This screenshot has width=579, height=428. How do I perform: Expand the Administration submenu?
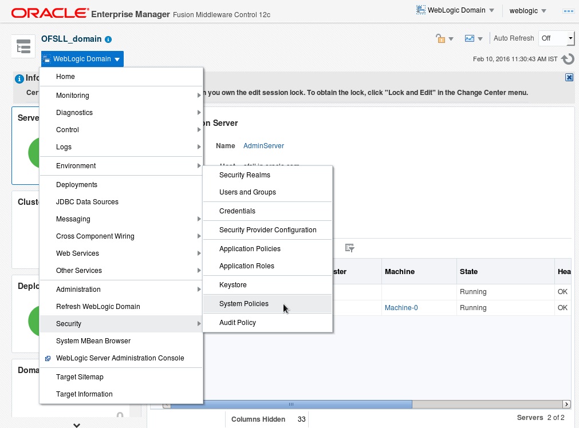click(x=121, y=290)
